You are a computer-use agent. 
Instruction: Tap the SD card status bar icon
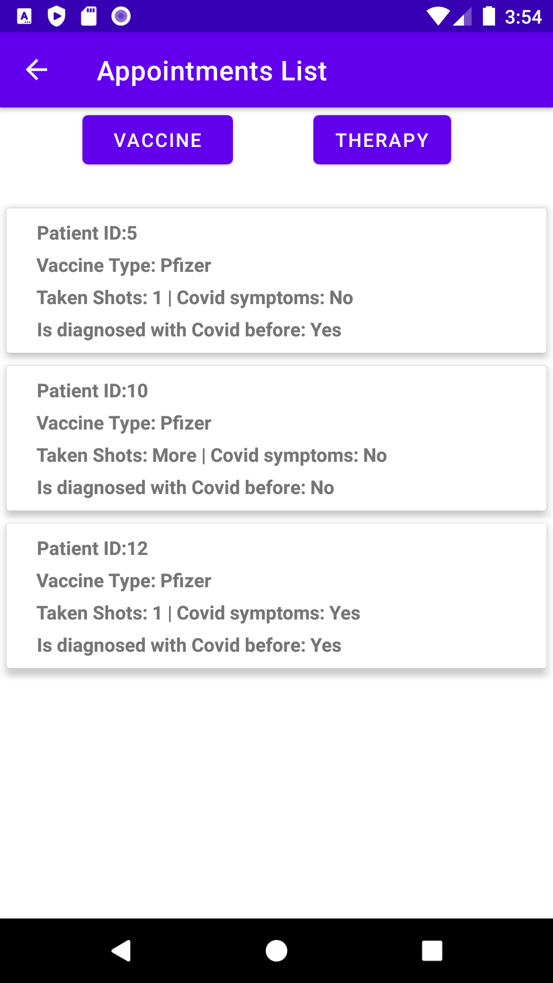pos(89,16)
